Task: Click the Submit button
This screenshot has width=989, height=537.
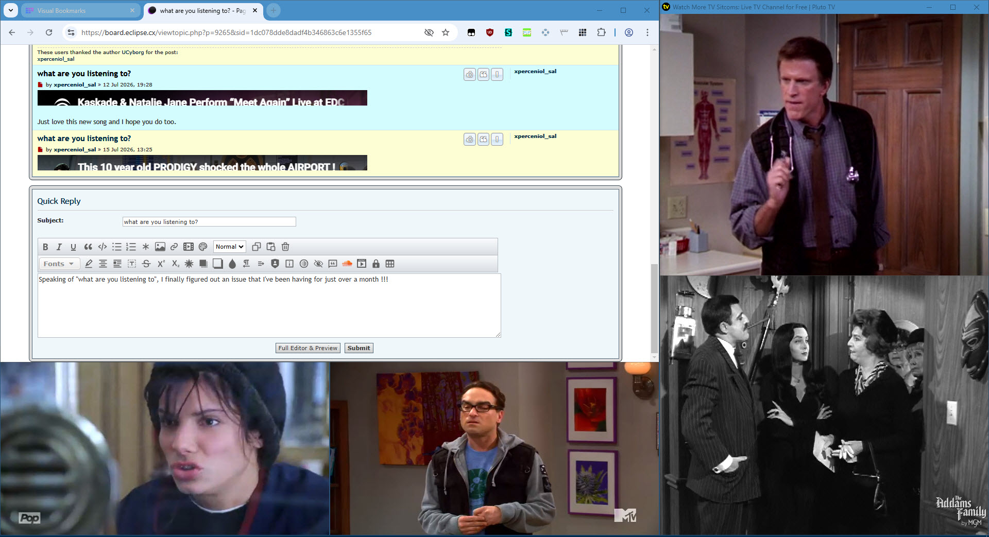Action: click(x=359, y=348)
